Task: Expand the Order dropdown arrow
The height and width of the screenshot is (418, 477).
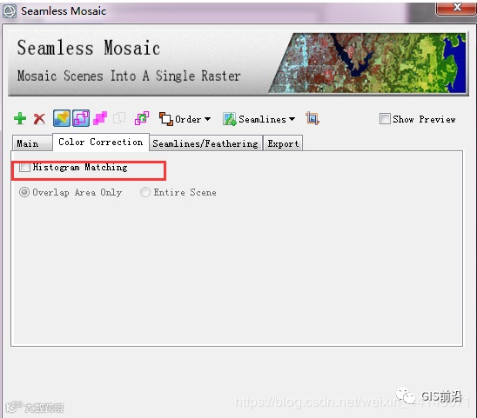Action: (207, 119)
